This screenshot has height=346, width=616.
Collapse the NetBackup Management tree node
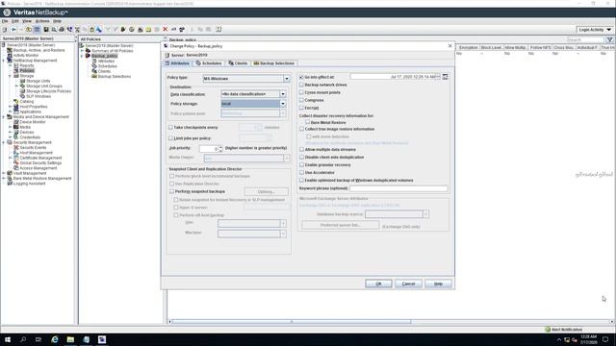(4, 61)
